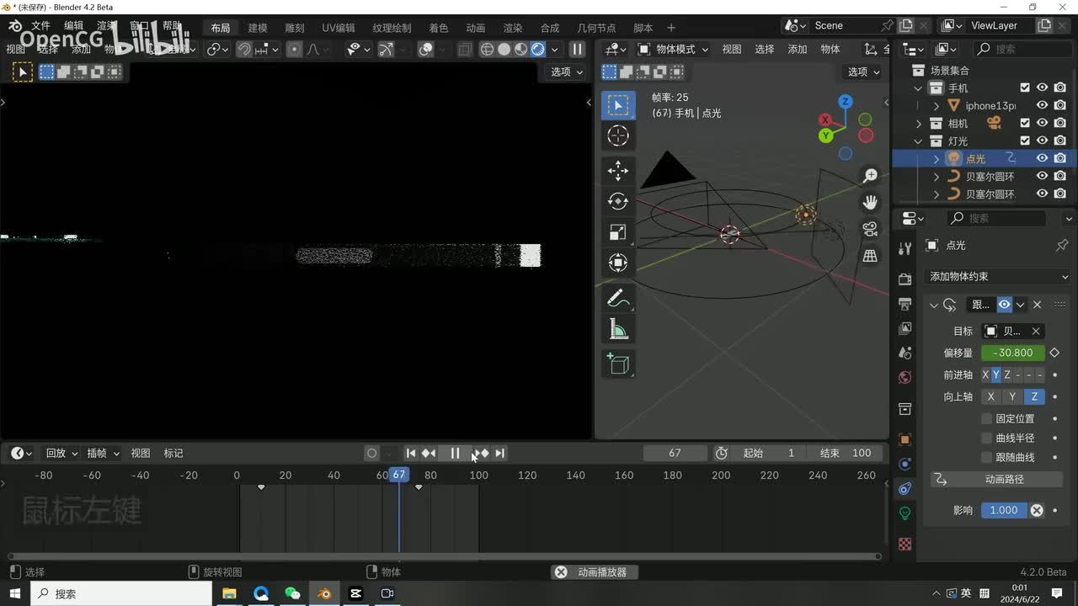Open the 物体模式 mode dropdown
Image resolution: width=1078 pixels, height=606 pixels.
click(x=674, y=49)
